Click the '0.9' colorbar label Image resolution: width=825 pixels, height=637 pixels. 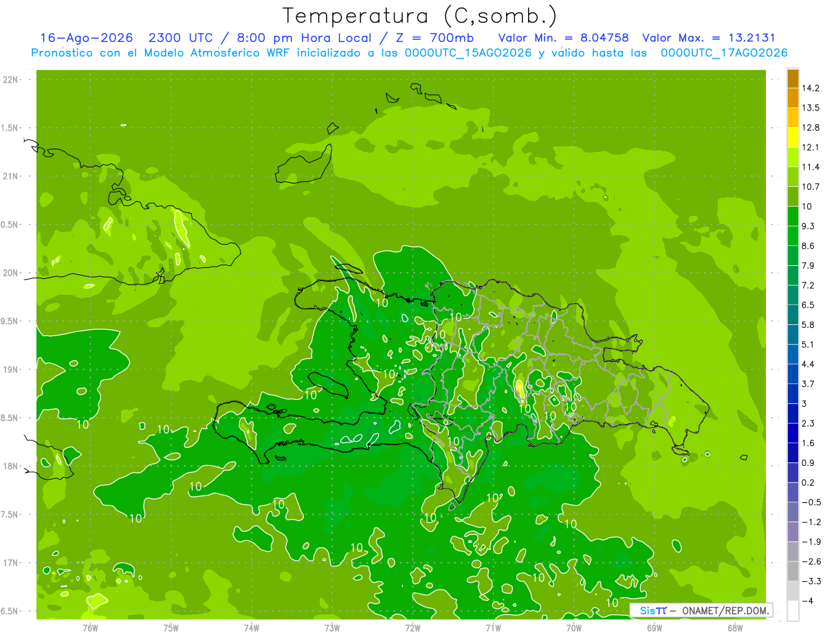[x=808, y=462]
